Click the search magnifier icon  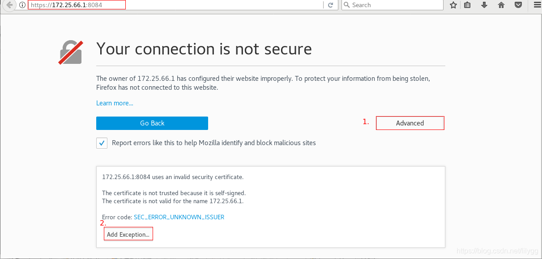pyautogui.click(x=347, y=5)
